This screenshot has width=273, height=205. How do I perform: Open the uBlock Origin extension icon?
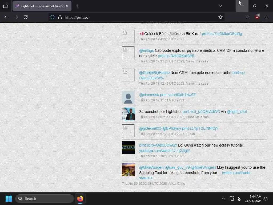coord(257,17)
